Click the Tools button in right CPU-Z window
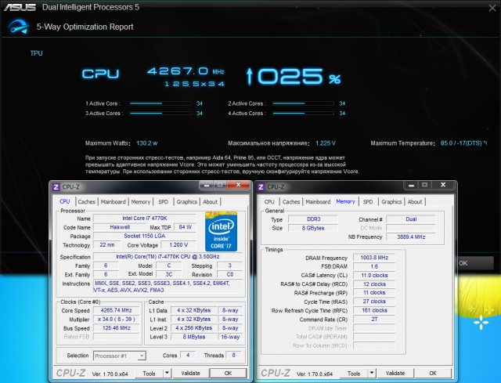 [354, 374]
